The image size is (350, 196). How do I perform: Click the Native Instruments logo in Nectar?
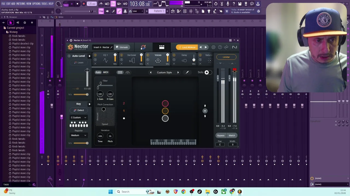[x=234, y=47]
